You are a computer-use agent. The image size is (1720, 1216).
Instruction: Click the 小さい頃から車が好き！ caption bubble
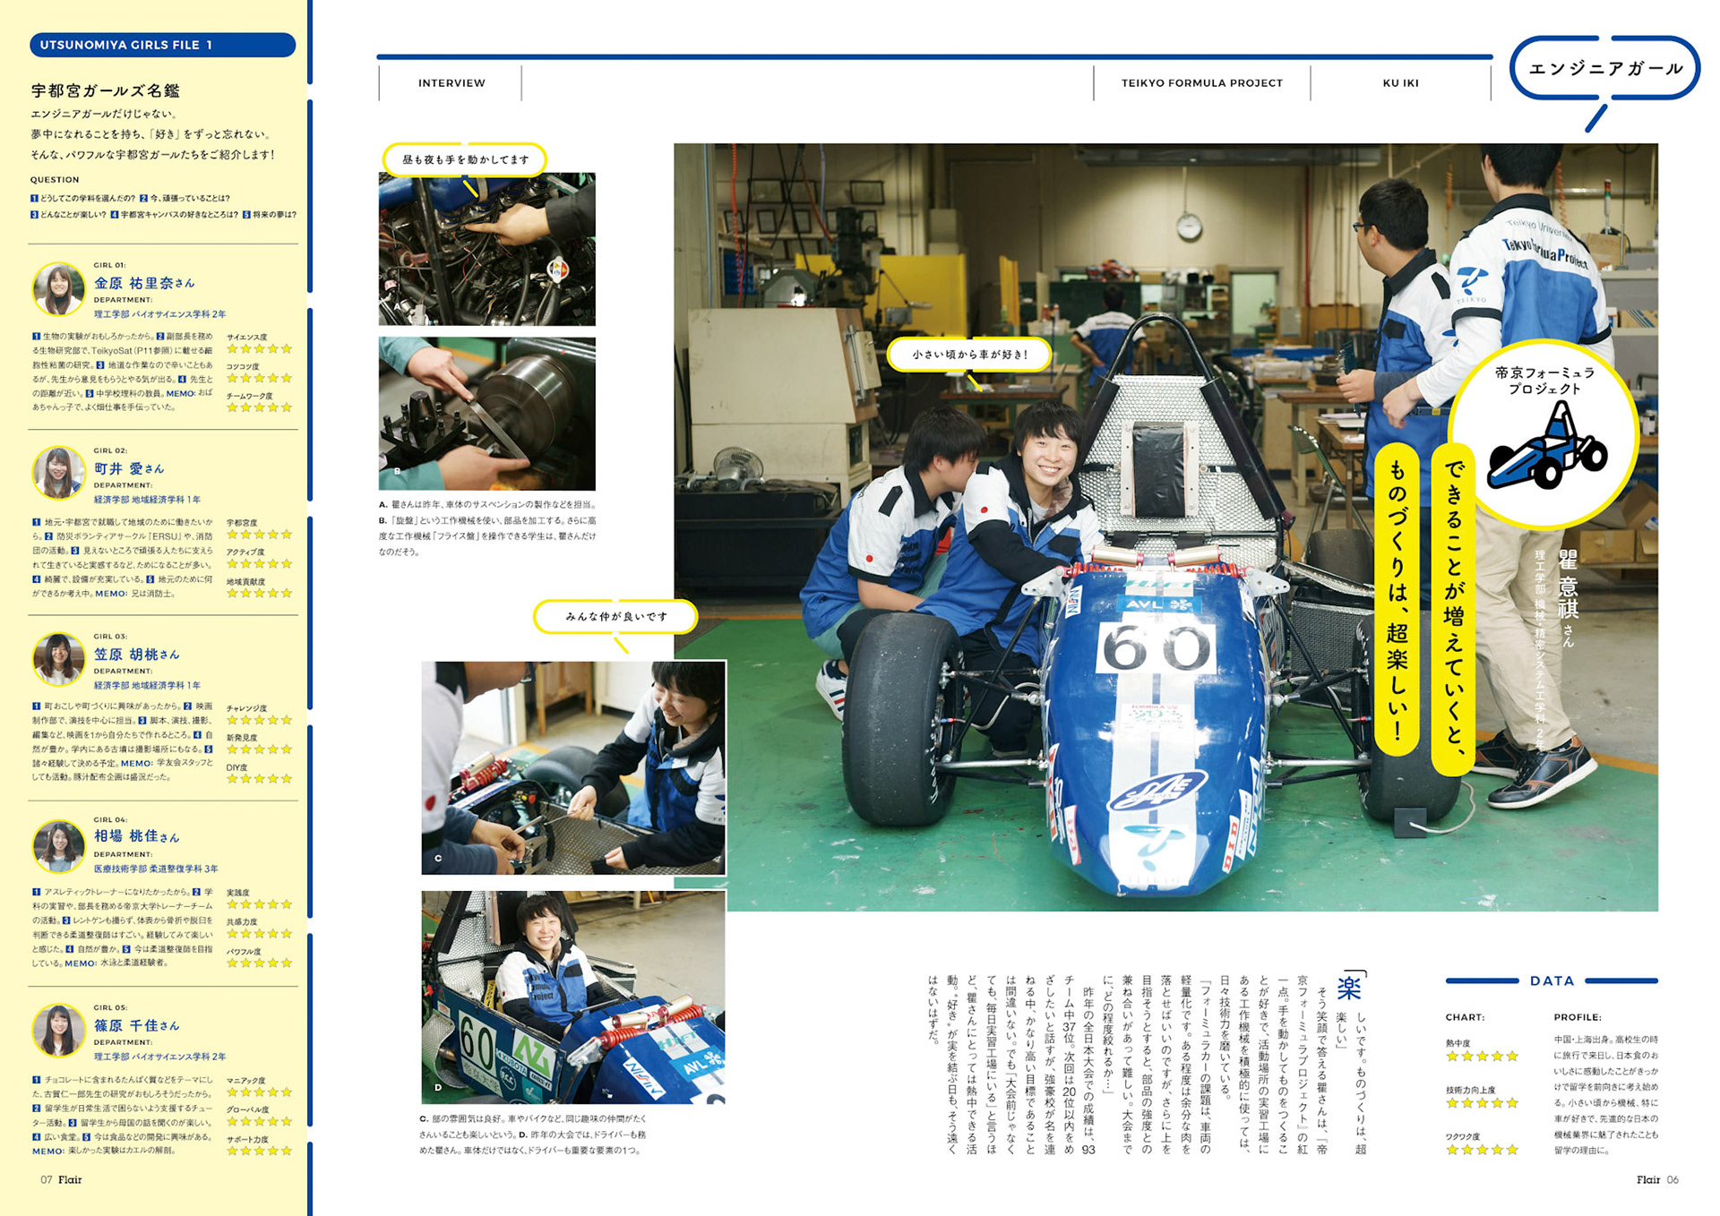tap(969, 355)
